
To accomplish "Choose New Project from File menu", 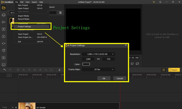I will click(x=32, y=5).
